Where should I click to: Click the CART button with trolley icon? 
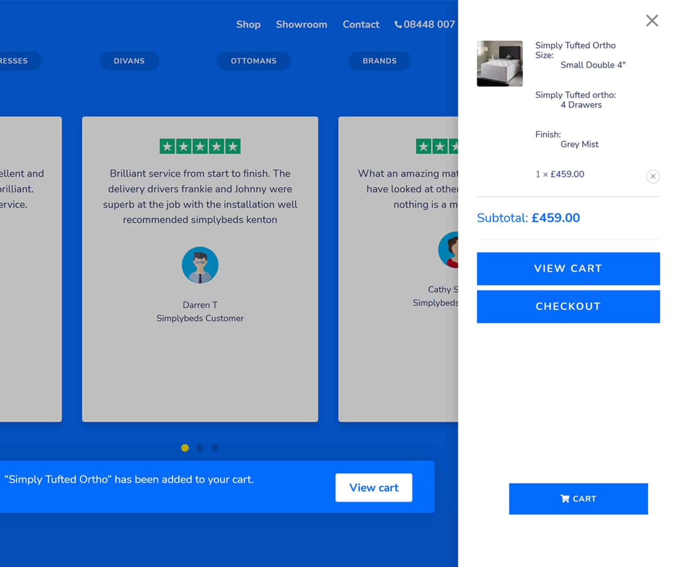point(578,499)
